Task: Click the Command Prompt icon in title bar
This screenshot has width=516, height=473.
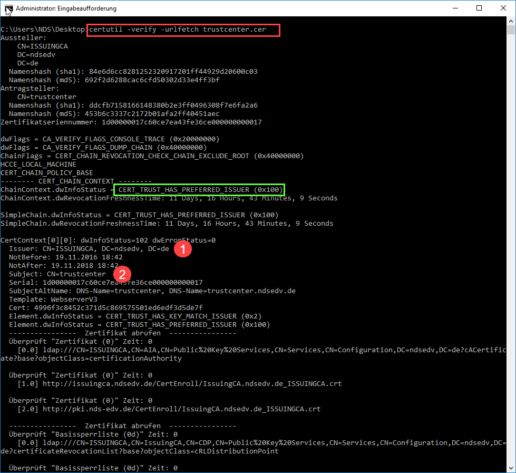Action: tap(9, 8)
